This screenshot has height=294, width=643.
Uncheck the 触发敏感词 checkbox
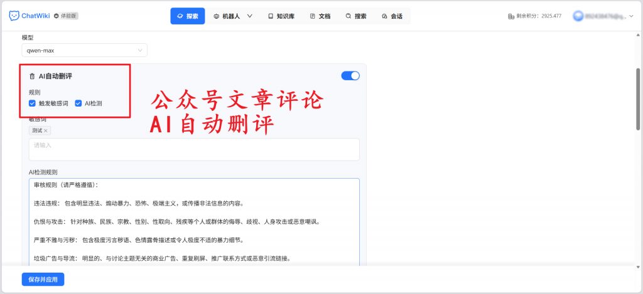tap(32, 103)
